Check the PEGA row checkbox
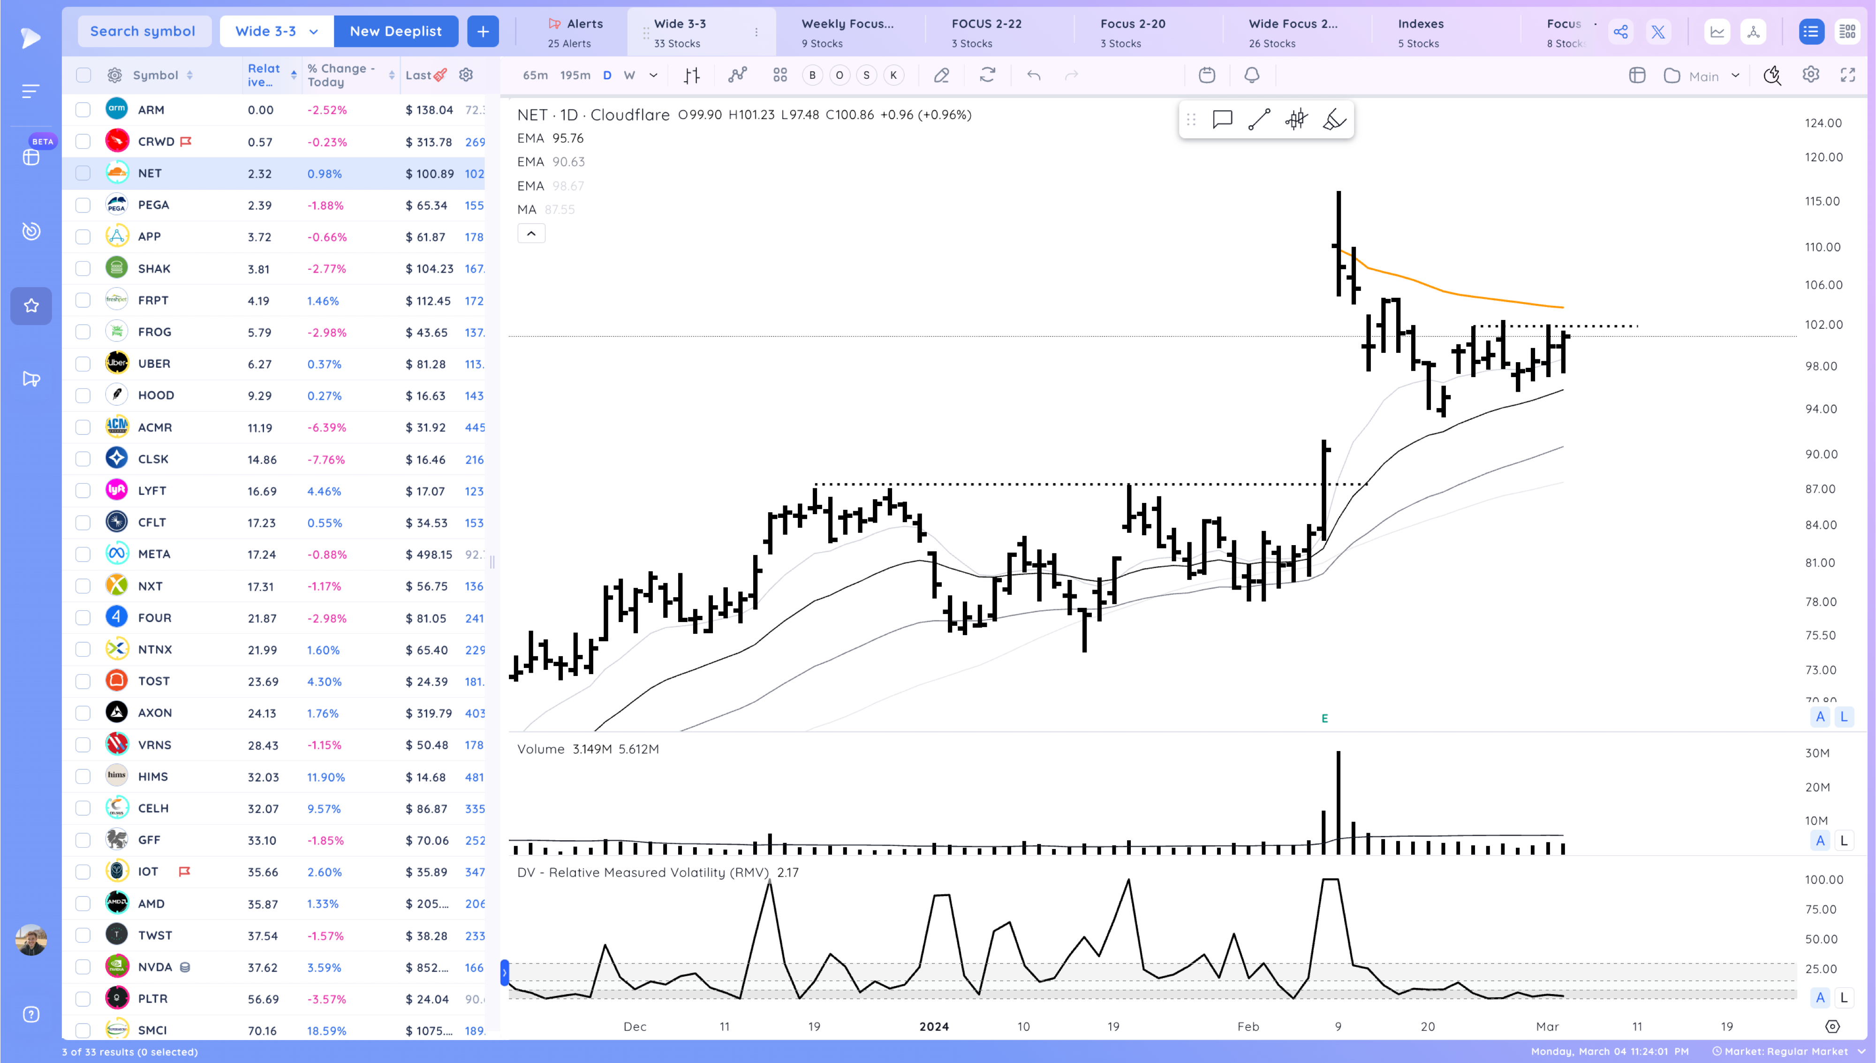The image size is (1876, 1063). [83, 205]
